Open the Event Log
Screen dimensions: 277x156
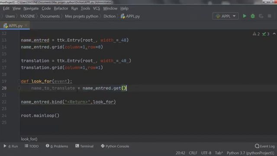click(x=264, y=146)
